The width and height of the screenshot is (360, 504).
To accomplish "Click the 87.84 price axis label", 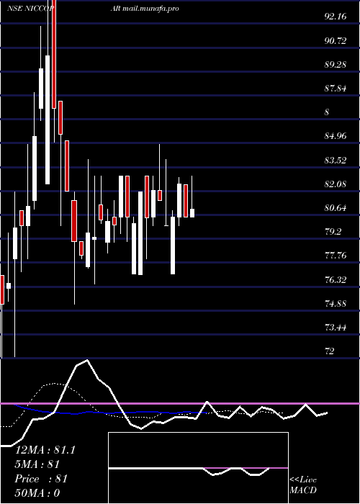I will click(336, 89).
